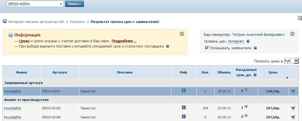
Task: Open Hyundai/Kia link in 25510-42541 row
Action: pos(13,91)
